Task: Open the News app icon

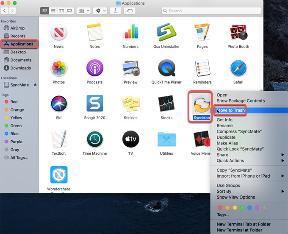Action: pos(59,33)
